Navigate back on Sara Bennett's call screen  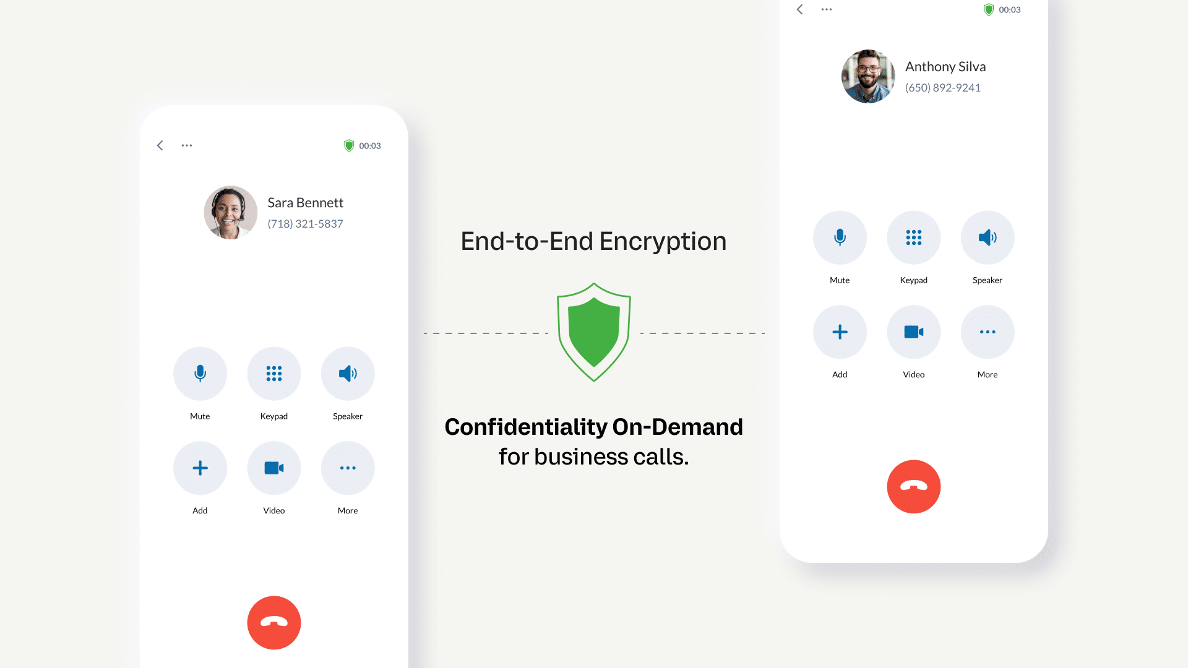coord(161,145)
